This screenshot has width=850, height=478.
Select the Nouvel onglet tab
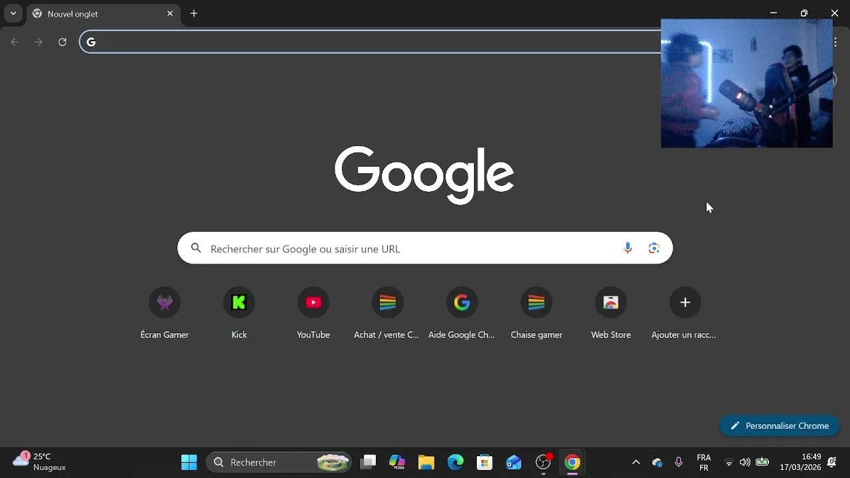click(103, 13)
